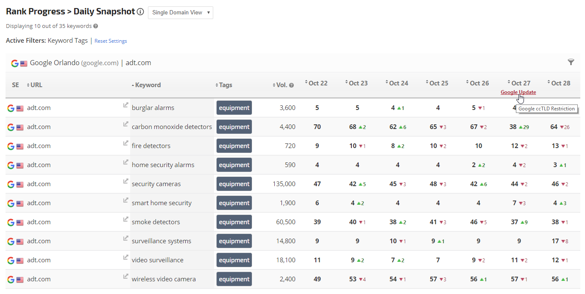Sort table by Vol. column

click(x=281, y=85)
